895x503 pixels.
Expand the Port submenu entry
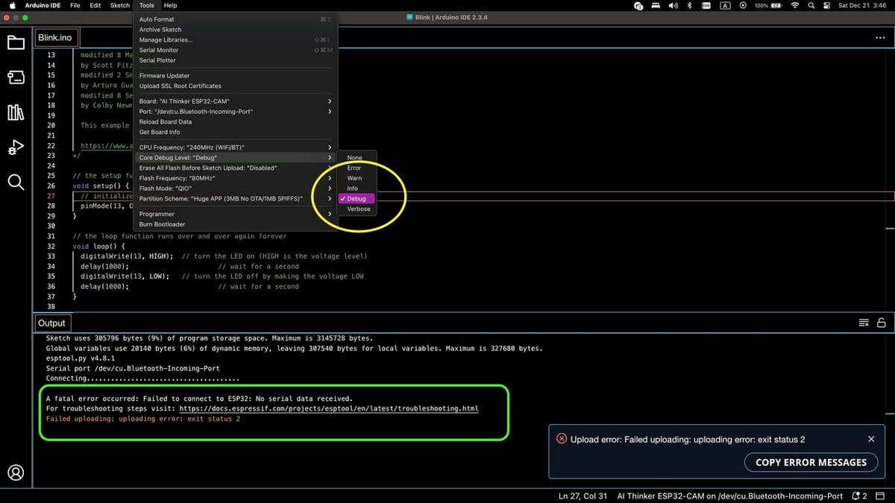(x=235, y=112)
